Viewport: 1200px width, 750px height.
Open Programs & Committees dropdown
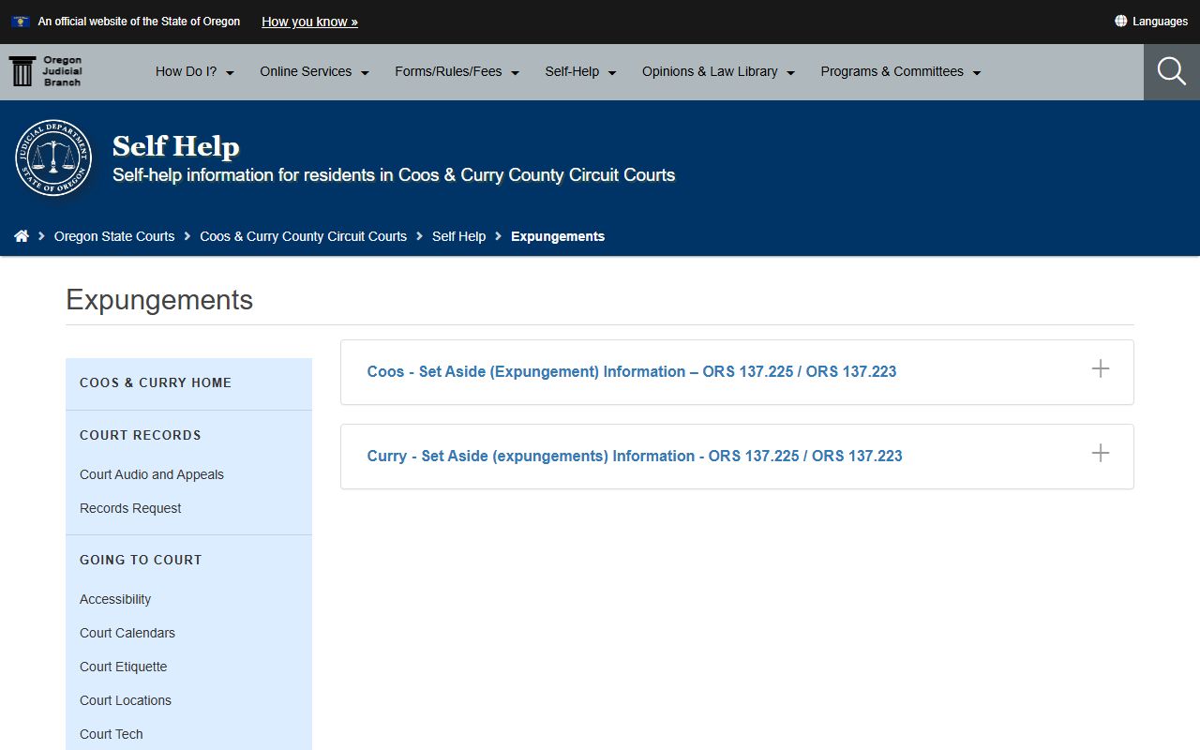901,71
